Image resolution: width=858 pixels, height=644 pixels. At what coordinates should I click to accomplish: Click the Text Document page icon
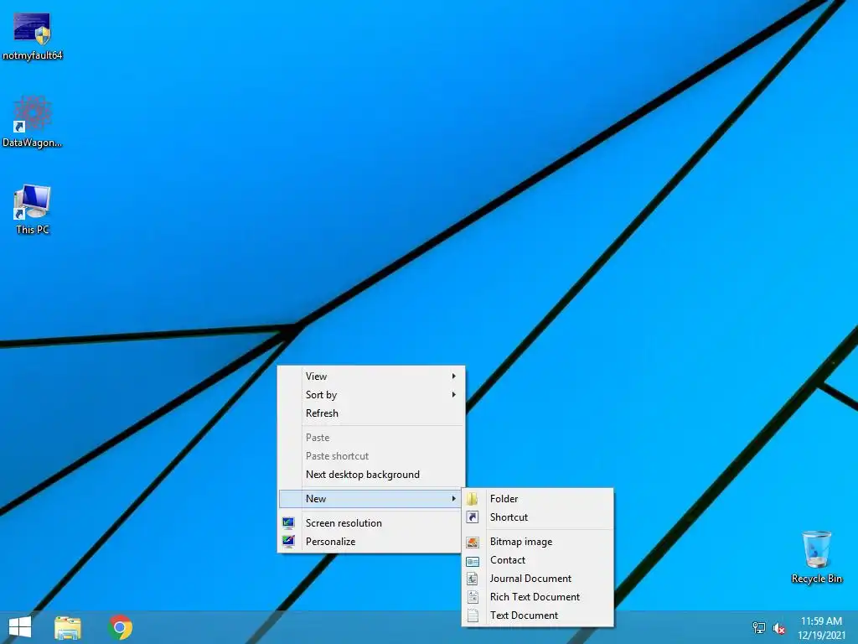tap(473, 615)
